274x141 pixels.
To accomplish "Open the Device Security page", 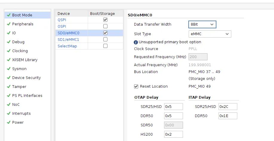I will pos(26,78).
